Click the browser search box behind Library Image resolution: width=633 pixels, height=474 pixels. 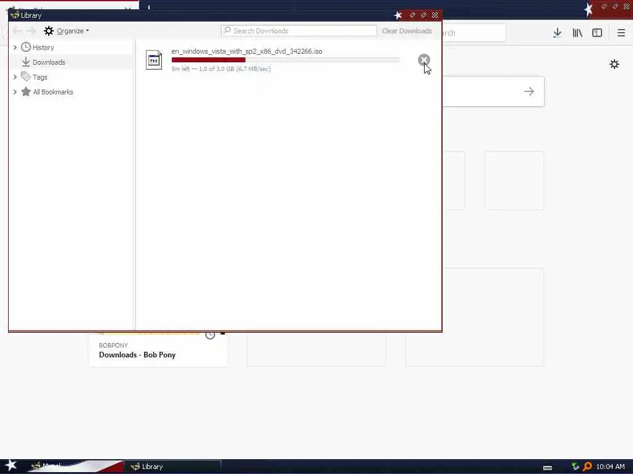click(474, 33)
